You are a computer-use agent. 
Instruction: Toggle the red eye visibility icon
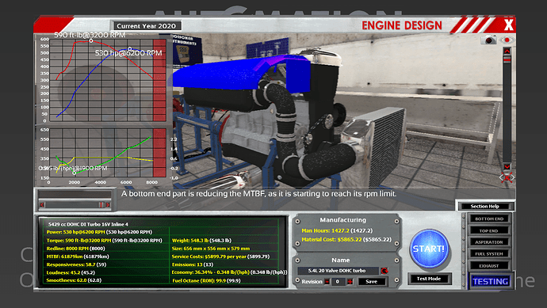(507, 40)
